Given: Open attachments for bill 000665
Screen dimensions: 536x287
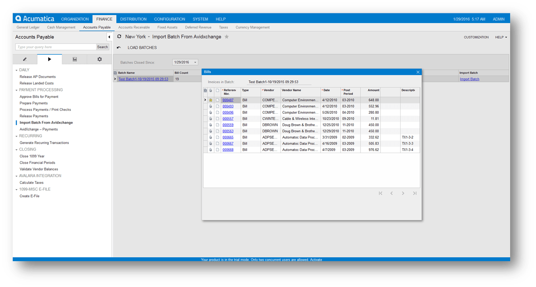Looking at the screenshot, I should tap(211, 138).
